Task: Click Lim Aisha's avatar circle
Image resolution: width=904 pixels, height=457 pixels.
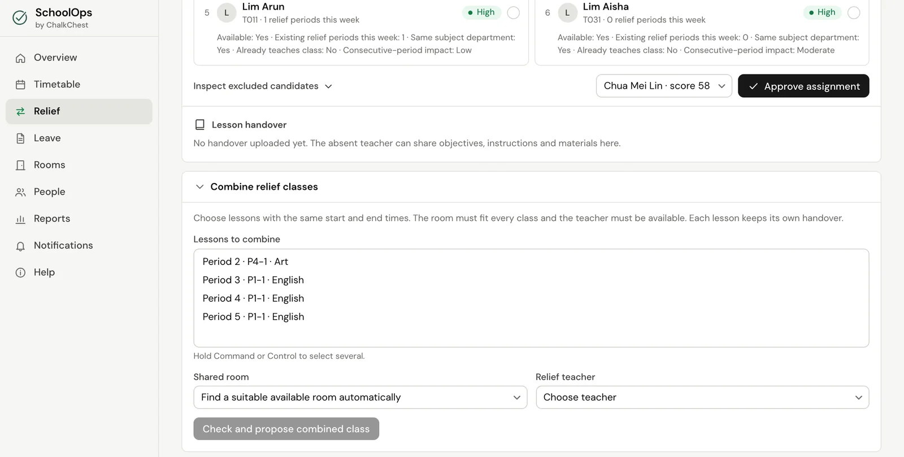Action: tap(567, 12)
